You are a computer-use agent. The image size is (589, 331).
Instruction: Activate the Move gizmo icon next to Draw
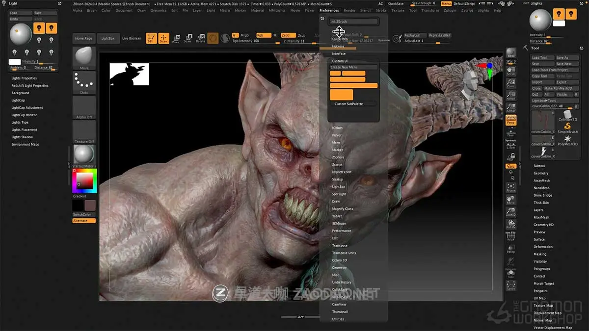(x=176, y=38)
